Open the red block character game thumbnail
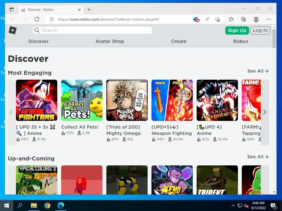Viewport: 282px width, 211px height. (82, 180)
